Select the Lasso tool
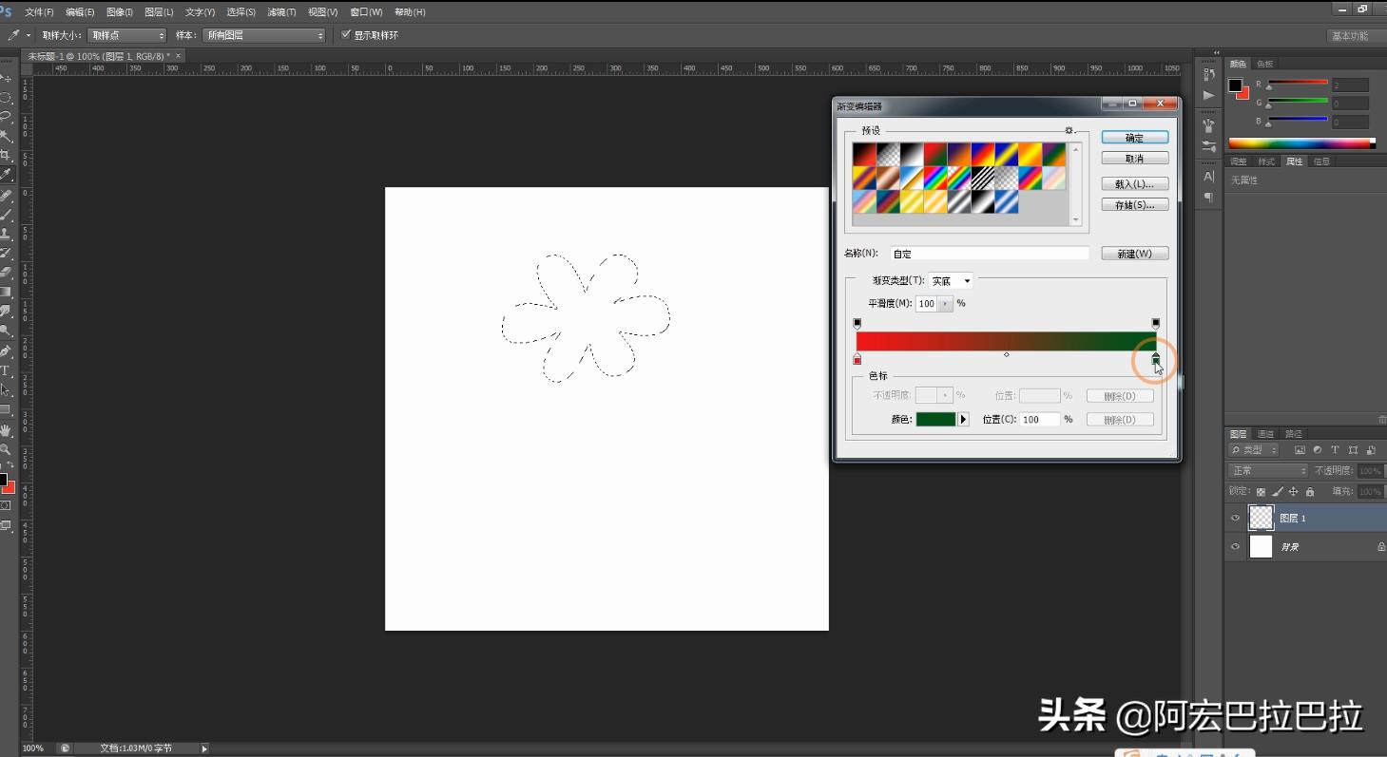This screenshot has height=757, width=1387. pos(6,117)
